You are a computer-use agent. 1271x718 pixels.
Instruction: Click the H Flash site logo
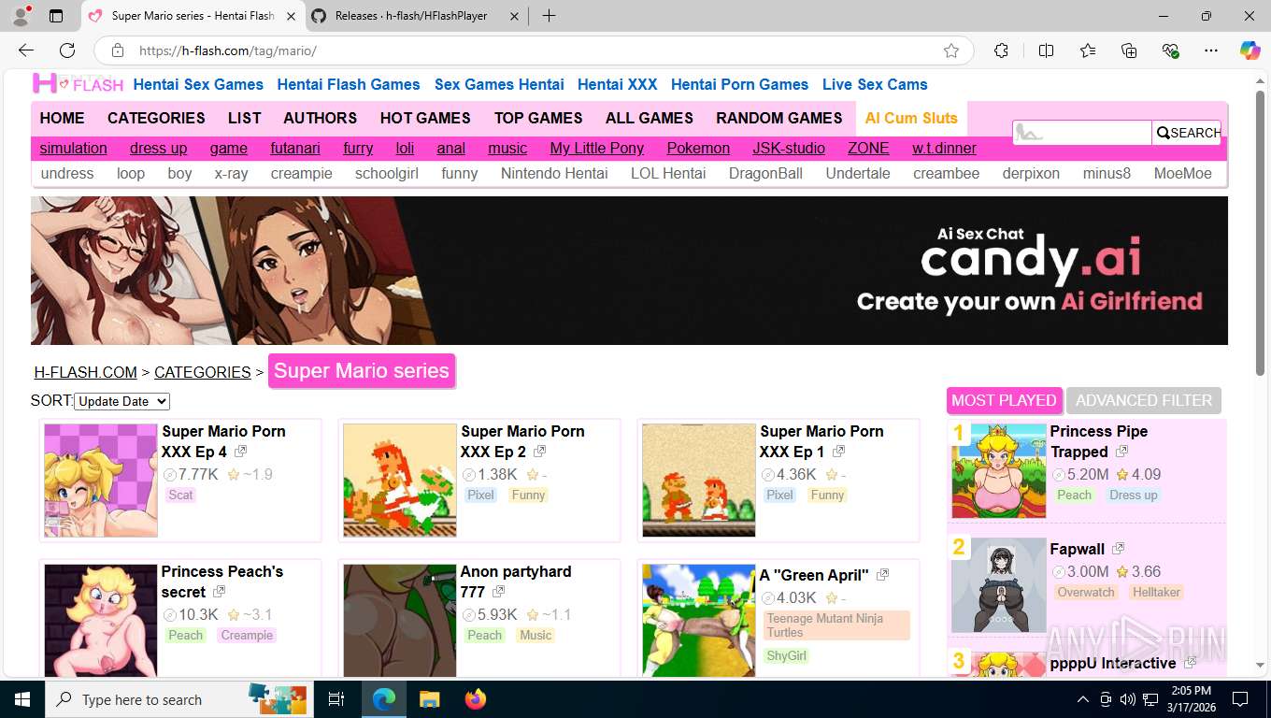click(78, 84)
